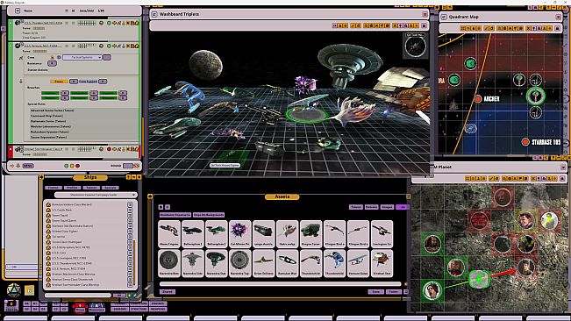Filter assets by Portraits

tap(371, 207)
